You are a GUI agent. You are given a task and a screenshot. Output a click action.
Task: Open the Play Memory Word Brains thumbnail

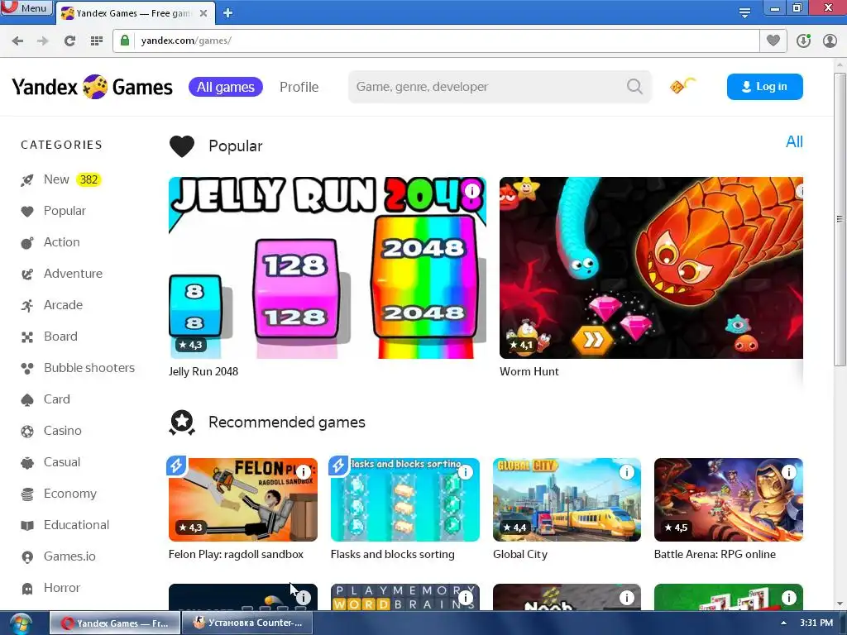pyautogui.click(x=405, y=597)
